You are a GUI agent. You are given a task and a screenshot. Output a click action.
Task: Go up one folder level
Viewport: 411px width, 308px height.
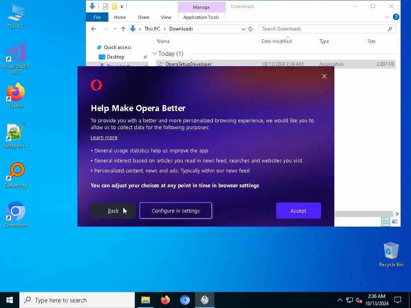(123, 29)
